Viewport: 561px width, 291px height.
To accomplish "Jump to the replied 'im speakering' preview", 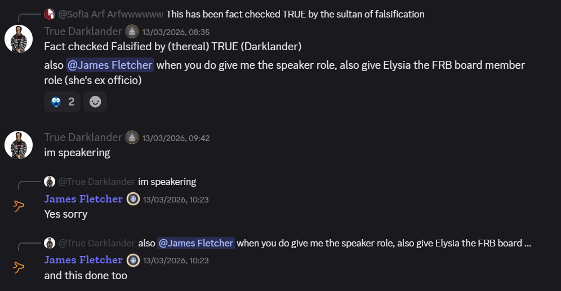I will point(167,182).
